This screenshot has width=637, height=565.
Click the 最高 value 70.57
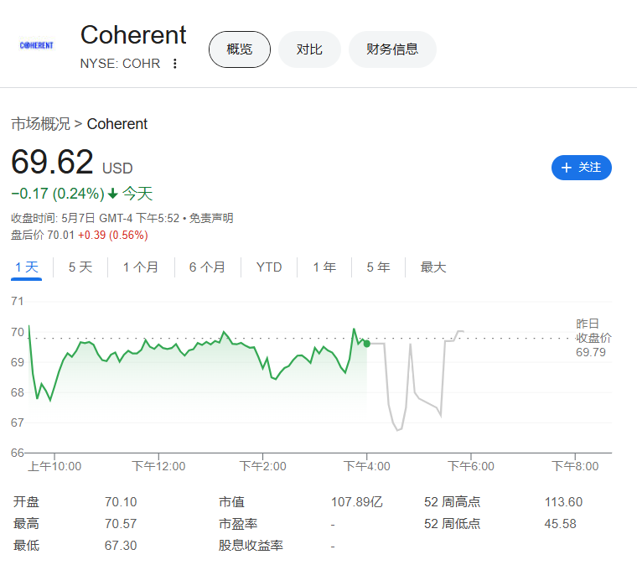coord(121,524)
